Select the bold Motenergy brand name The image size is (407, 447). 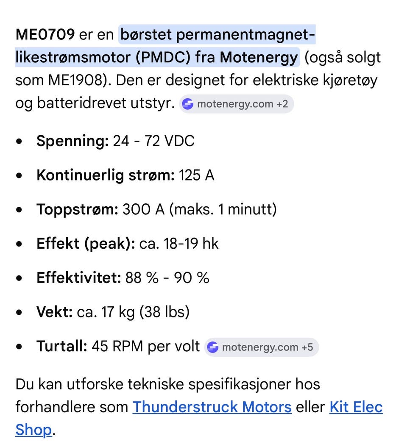[x=259, y=57]
